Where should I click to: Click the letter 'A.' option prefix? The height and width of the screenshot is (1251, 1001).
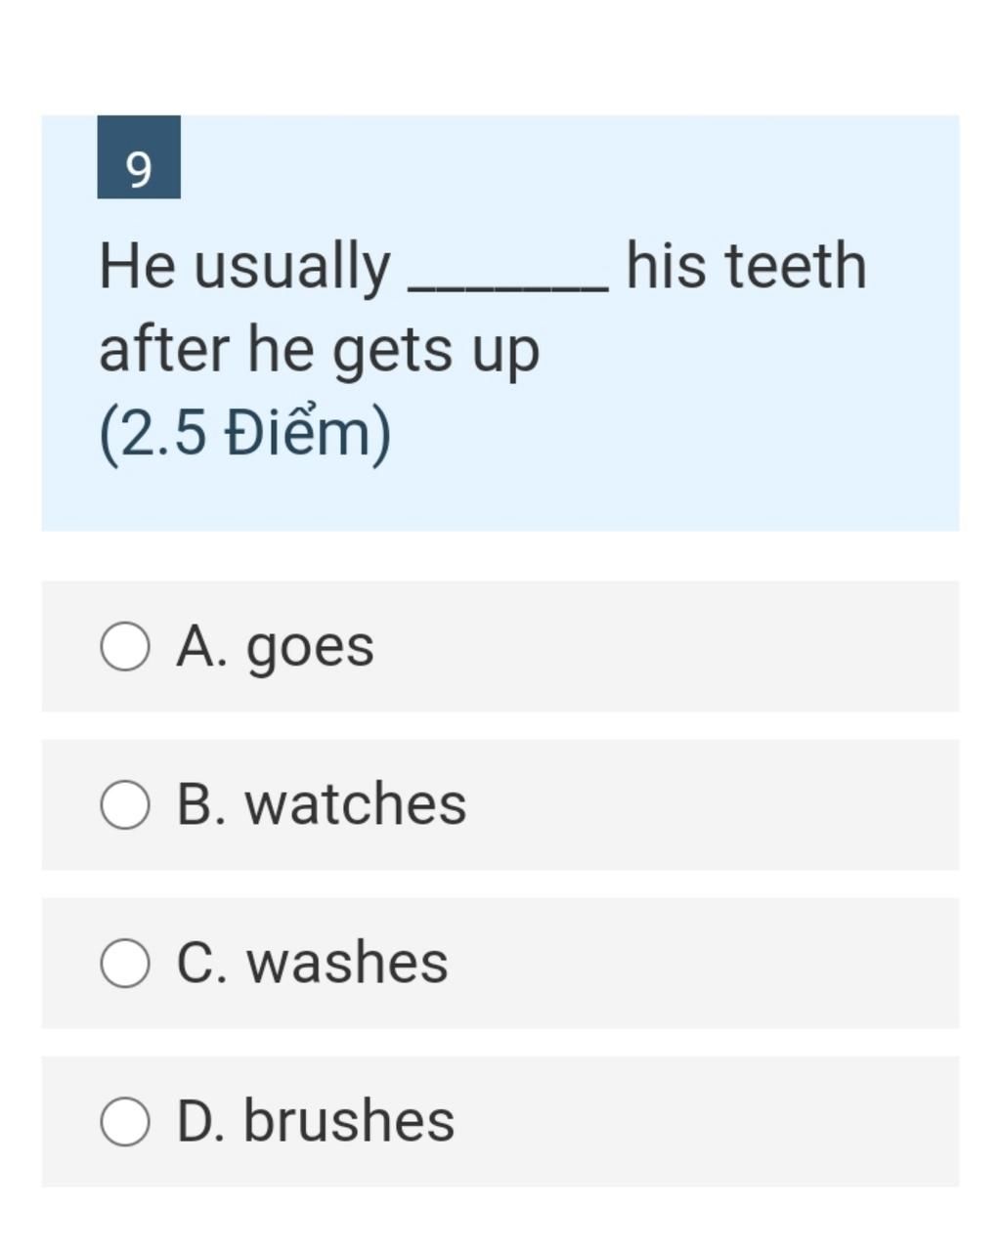pyautogui.click(x=202, y=647)
